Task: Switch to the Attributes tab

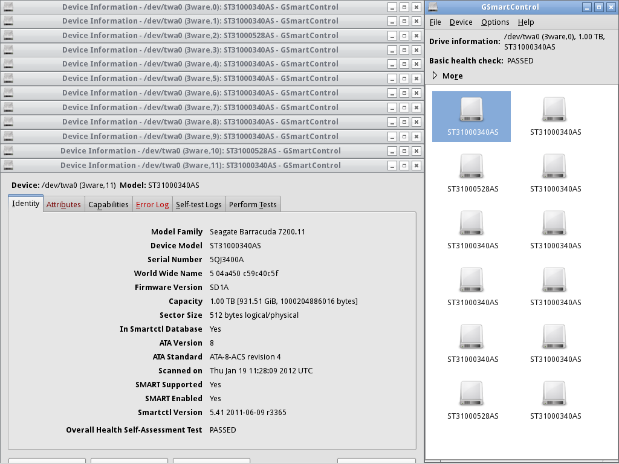Action: pyautogui.click(x=63, y=205)
